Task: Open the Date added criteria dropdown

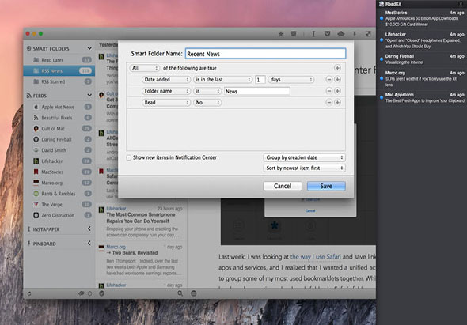Action: (x=166, y=80)
